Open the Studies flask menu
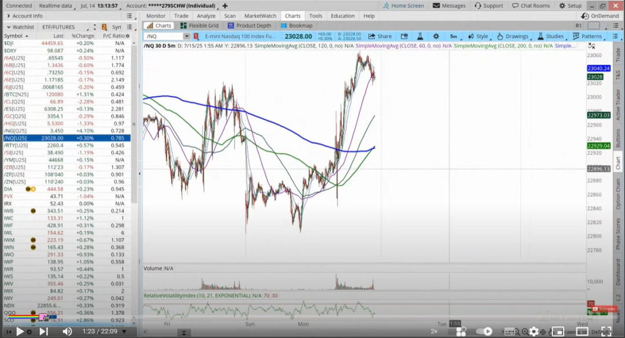The width and height of the screenshot is (625, 338). 550,36
